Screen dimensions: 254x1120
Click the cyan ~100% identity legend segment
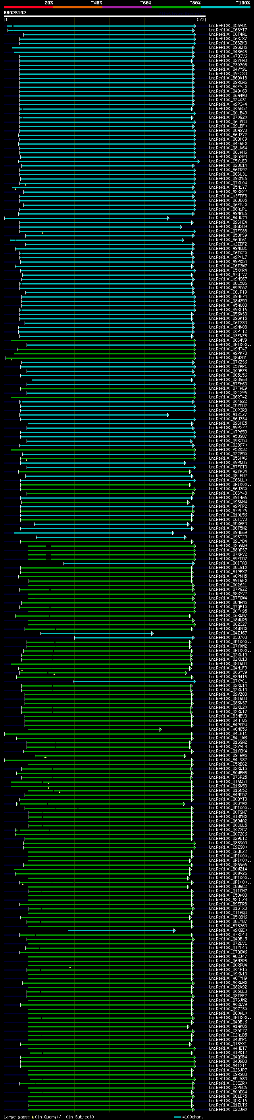(x=225, y=7)
